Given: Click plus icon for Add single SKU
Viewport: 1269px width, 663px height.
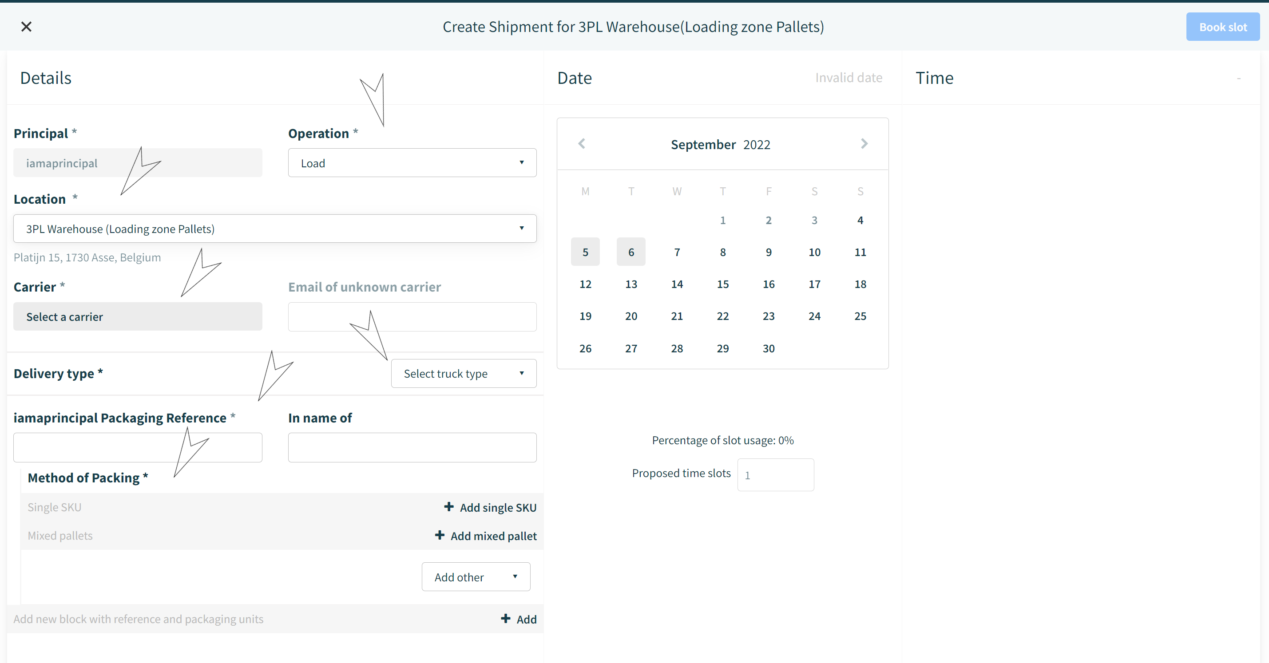Looking at the screenshot, I should click(x=449, y=506).
